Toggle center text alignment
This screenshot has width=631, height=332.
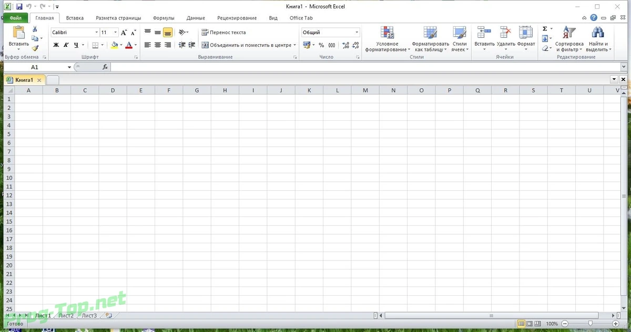(x=158, y=45)
